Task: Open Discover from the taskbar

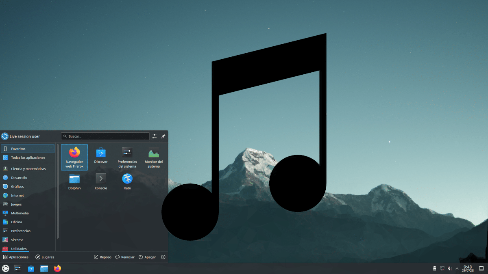Action: pos(31,268)
